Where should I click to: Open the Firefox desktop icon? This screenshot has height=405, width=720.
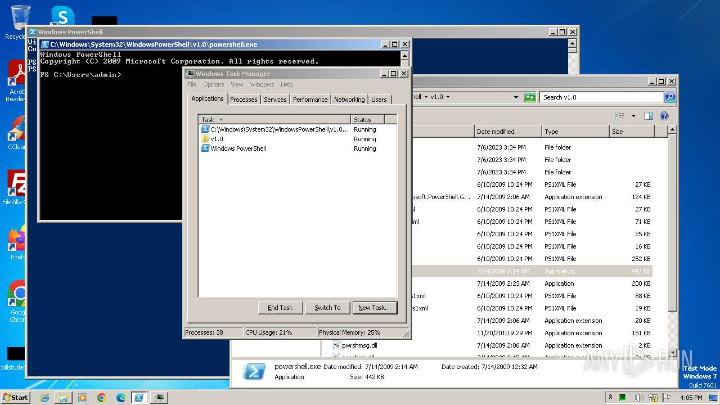pyautogui.click(x=17, y=243)
